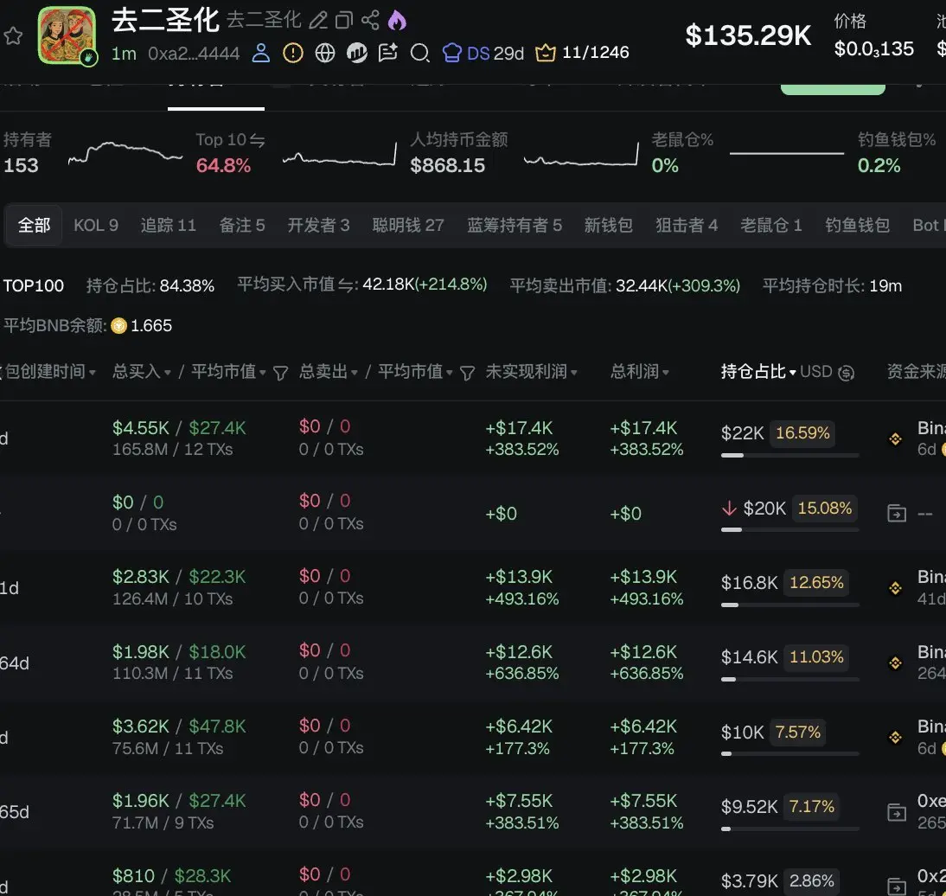Click the +$13.9K unrealized profit value

pyautogui.click(x=519, y=577)
